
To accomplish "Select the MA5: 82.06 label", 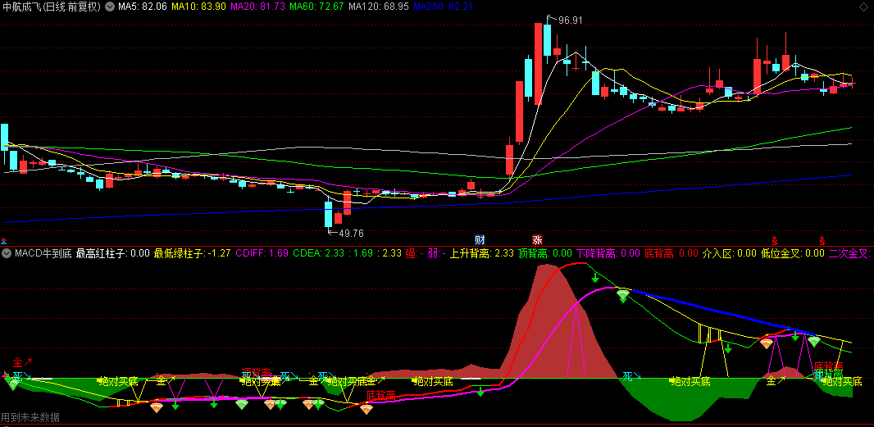I will [142, 7].
